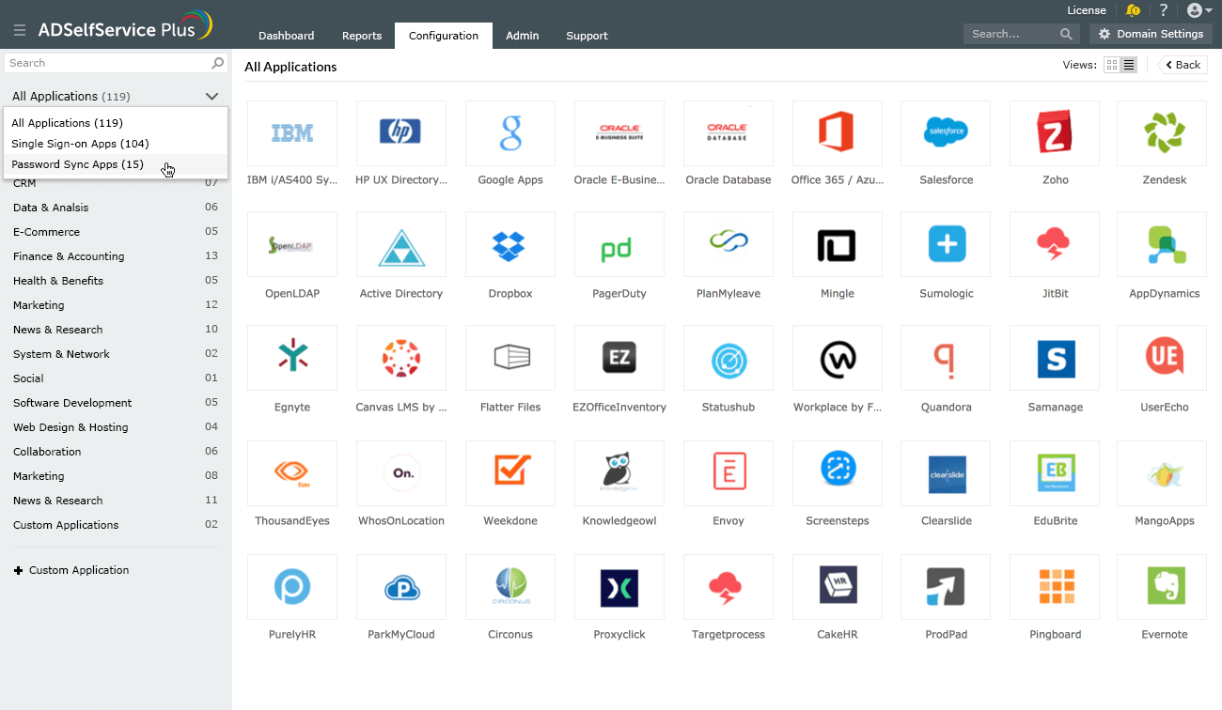The width and height of the screenshot is (1222, 710).
Task: Open the Evernote elephant icon
Action: point(1162,587)
